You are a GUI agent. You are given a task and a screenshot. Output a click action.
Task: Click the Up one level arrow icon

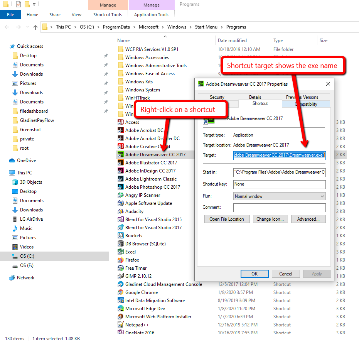point(35,27)
